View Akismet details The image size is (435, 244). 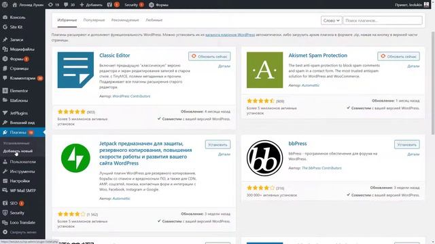(413, 66)
